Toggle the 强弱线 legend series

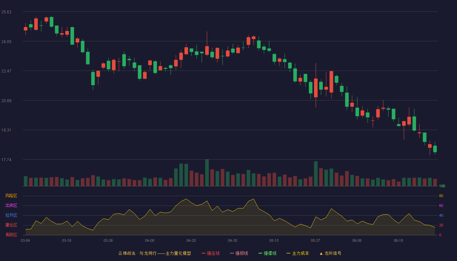(x=239, y=253)
